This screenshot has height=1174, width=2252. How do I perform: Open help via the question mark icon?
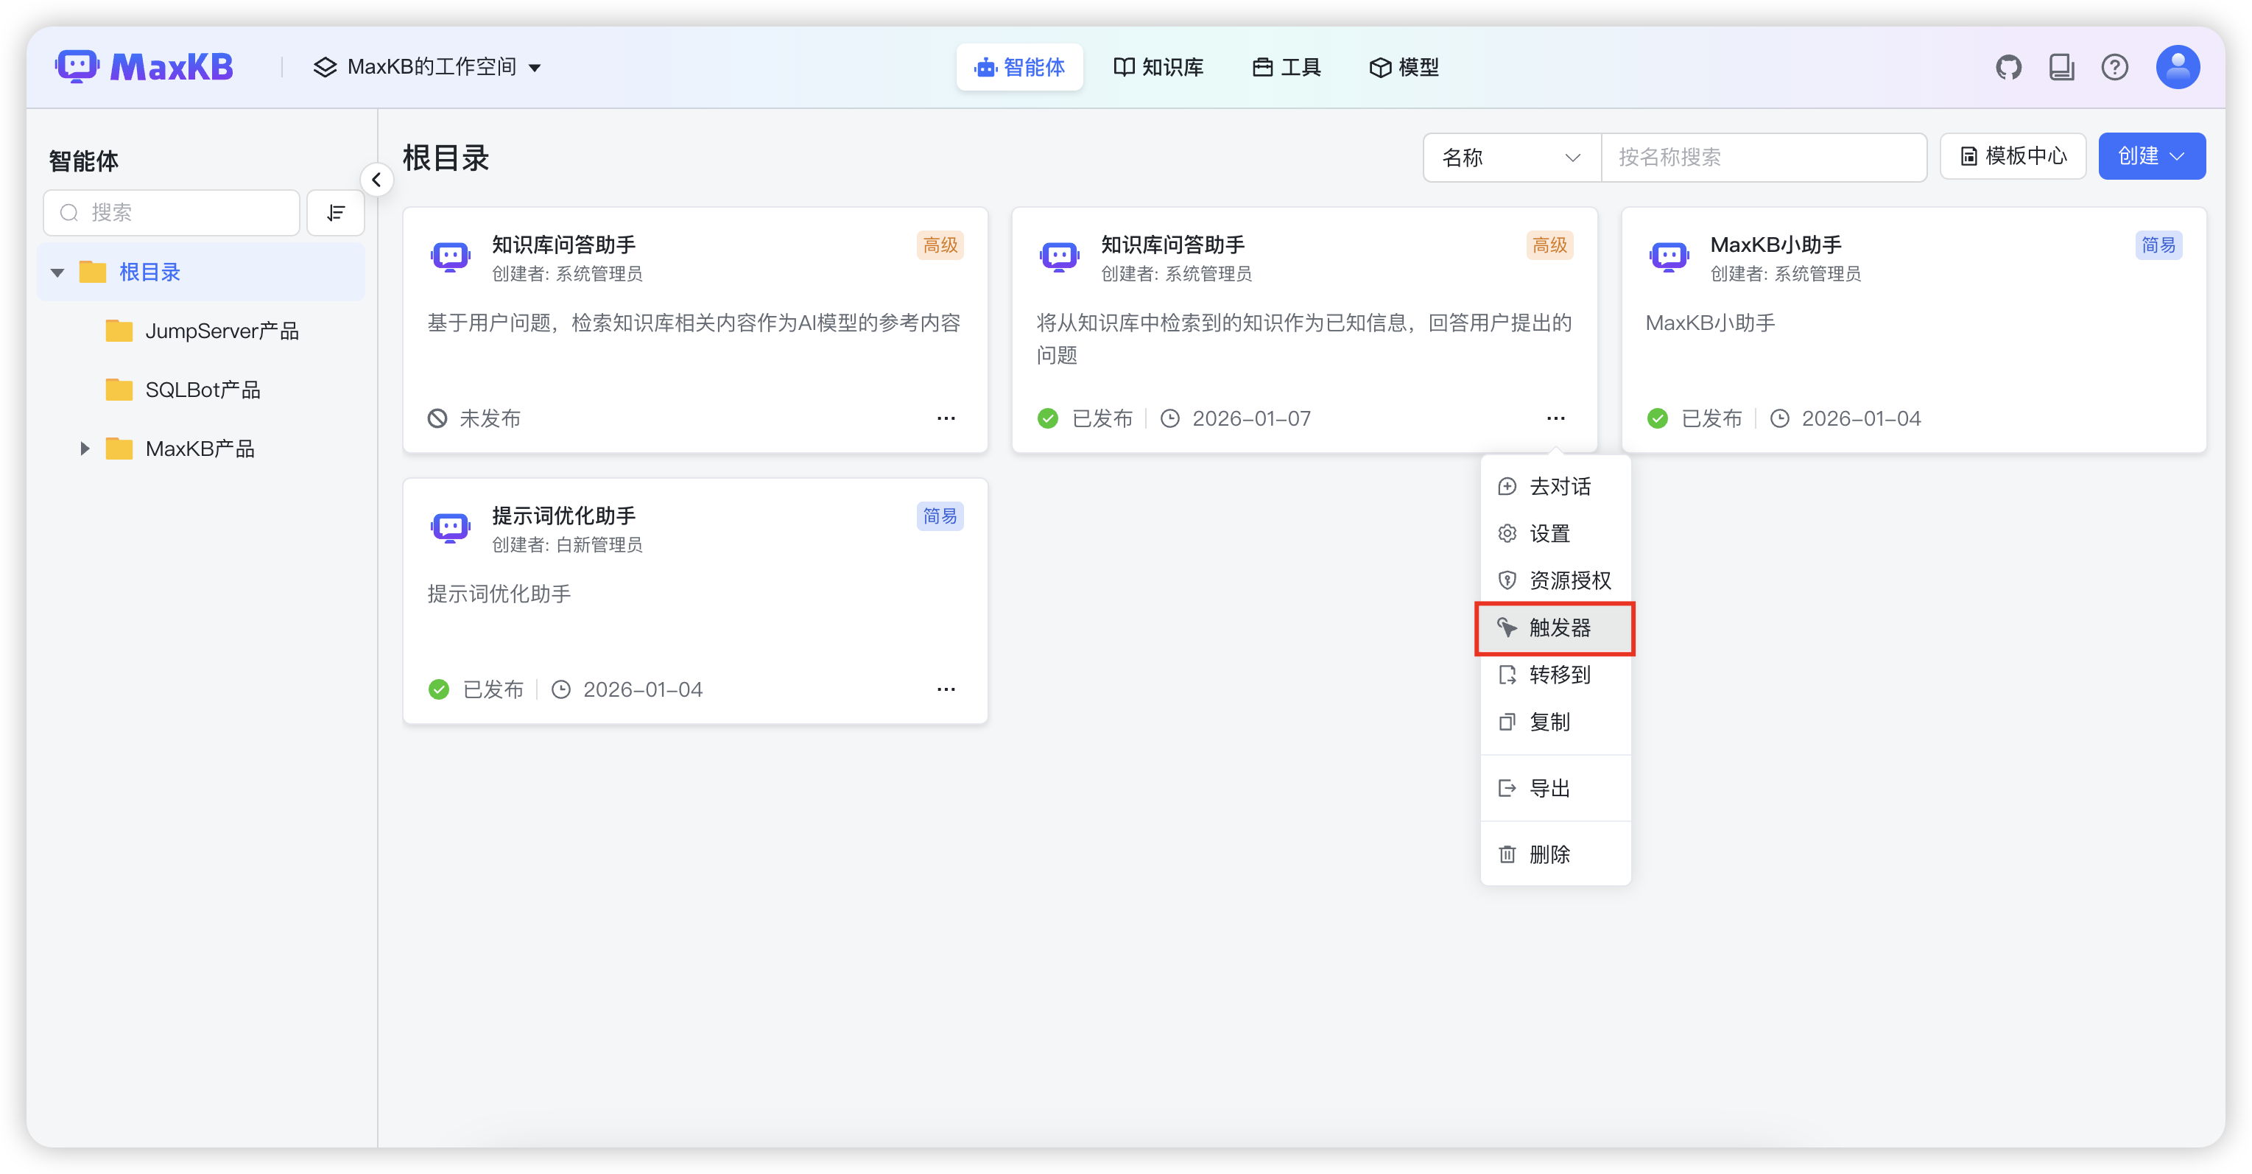pos(2115,66)
